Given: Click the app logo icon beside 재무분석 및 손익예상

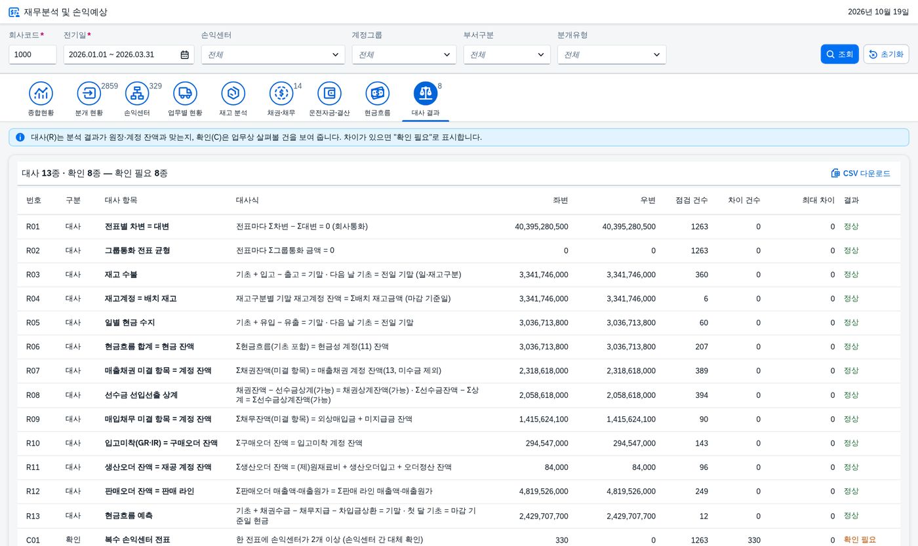Looking at the screenshot, I should [x=14, y=12].
